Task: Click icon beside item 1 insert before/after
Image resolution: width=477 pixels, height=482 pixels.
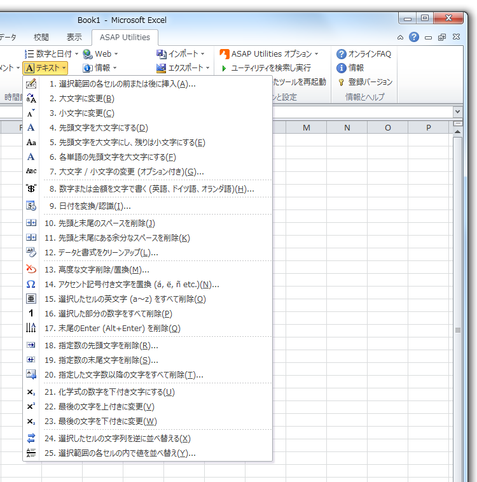Action: click(31, 83)
